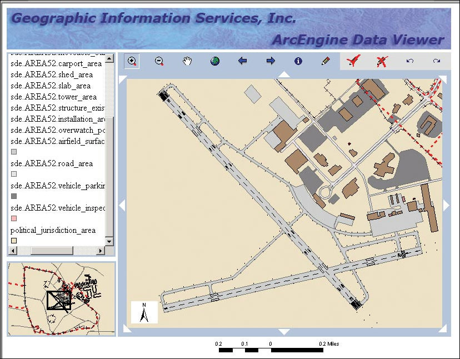
Task: Select the Zoom In tool
Action: tap(132, 61)
